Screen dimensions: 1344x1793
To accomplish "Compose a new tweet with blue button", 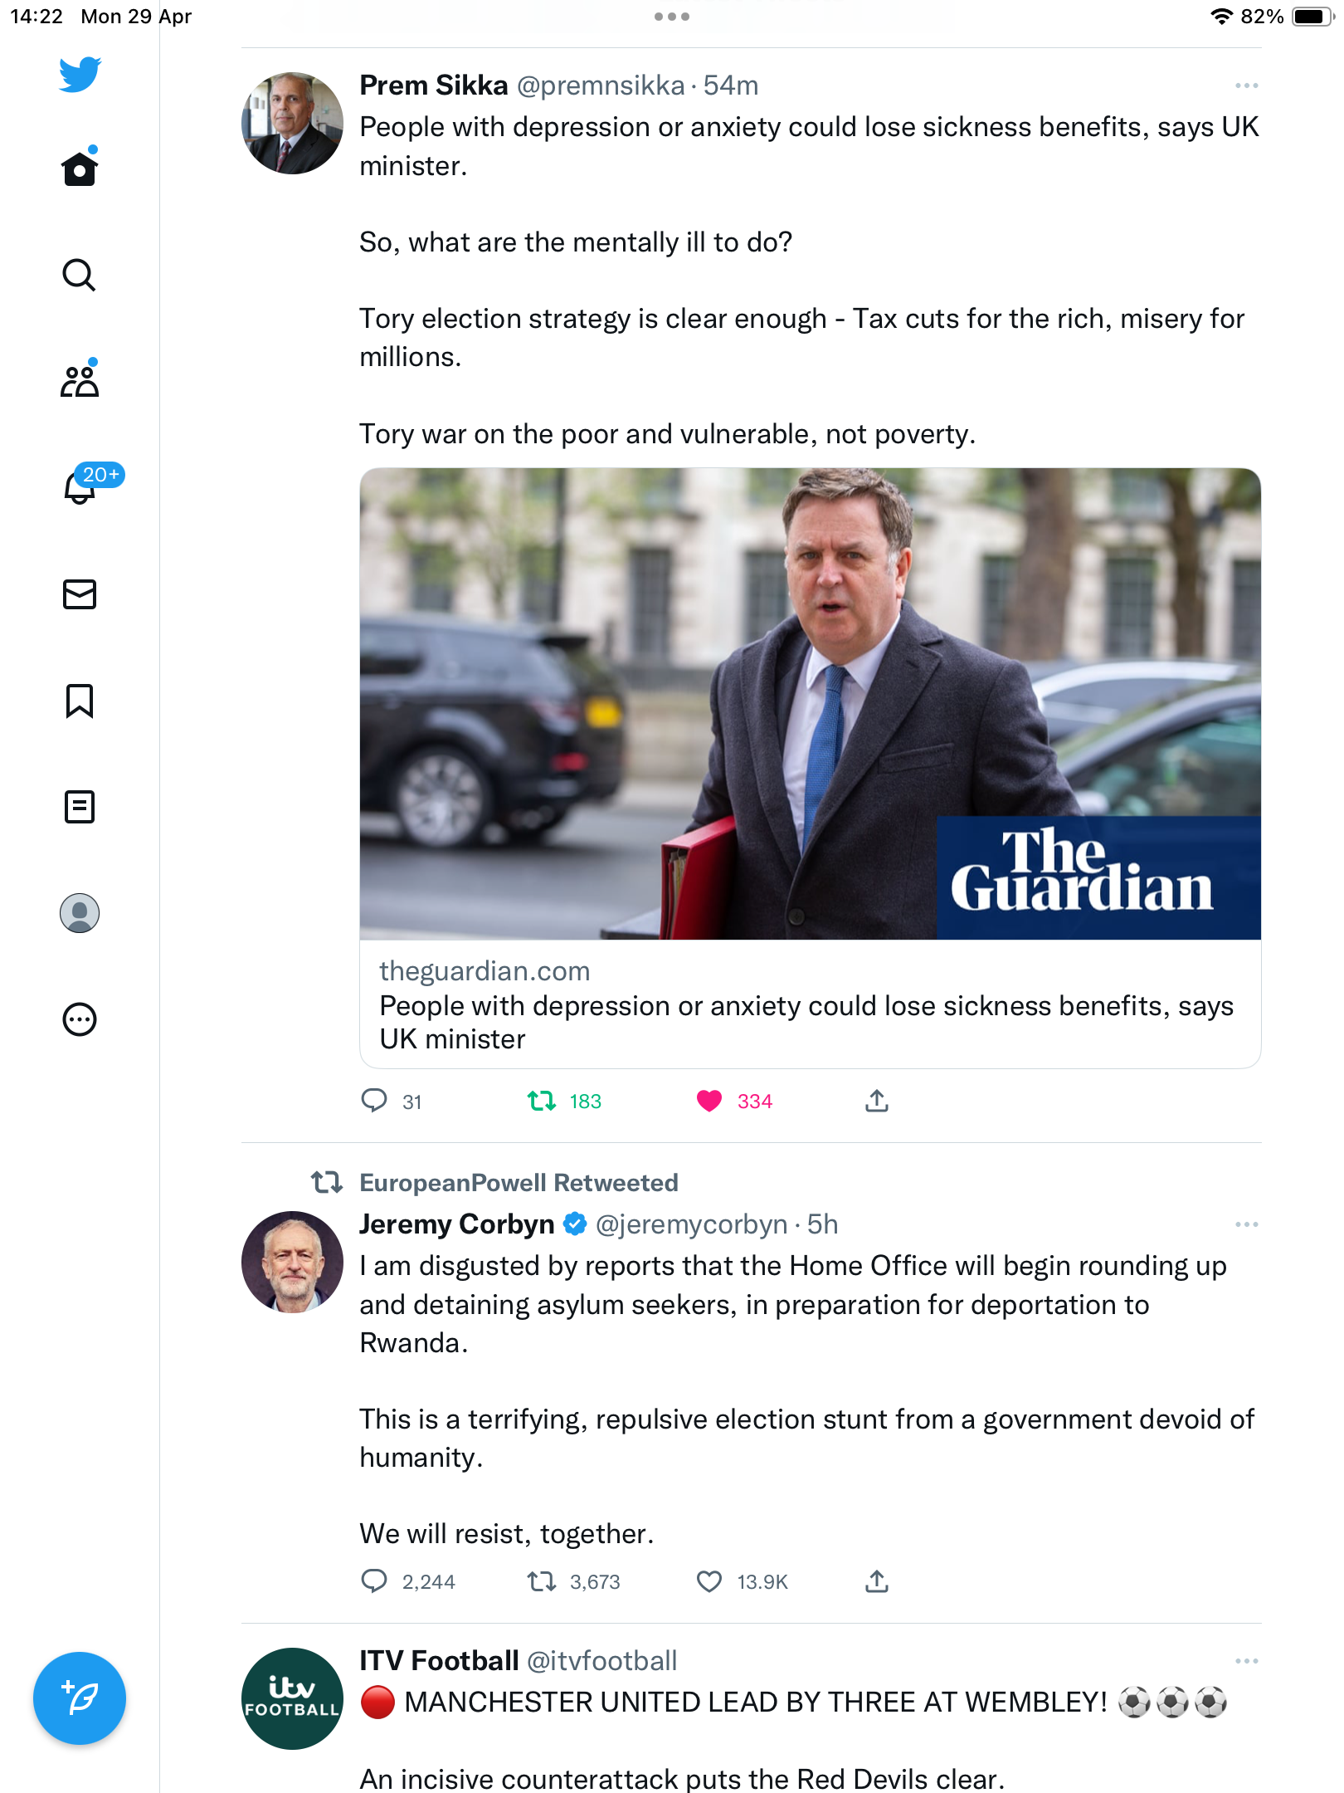I will [80, 1698].
